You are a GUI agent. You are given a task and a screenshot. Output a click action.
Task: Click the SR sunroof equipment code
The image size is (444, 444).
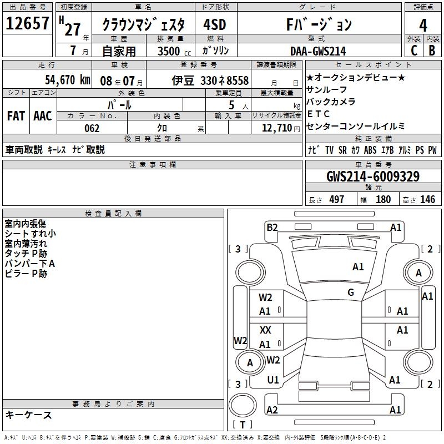coord(342,150)
